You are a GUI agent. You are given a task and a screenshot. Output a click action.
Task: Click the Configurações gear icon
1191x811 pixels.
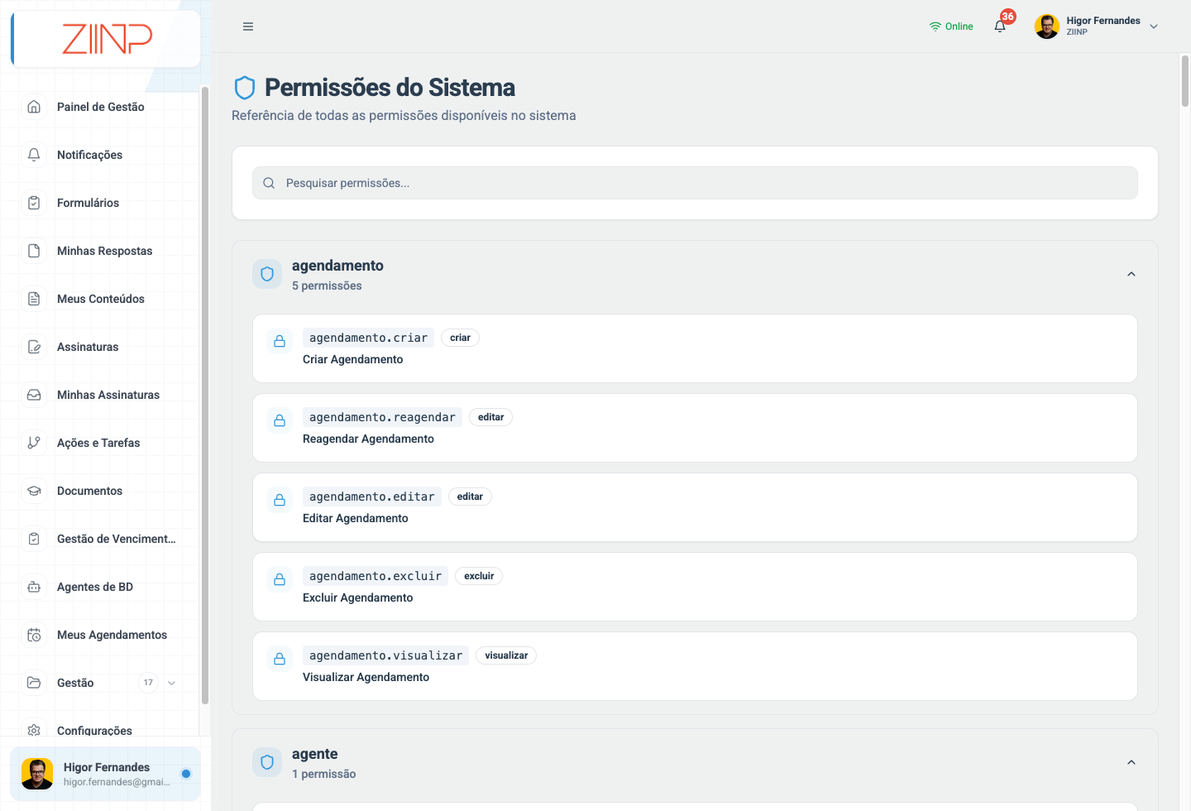point(34,731)
